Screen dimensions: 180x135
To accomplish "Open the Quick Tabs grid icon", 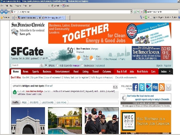I will click(13, 17).
